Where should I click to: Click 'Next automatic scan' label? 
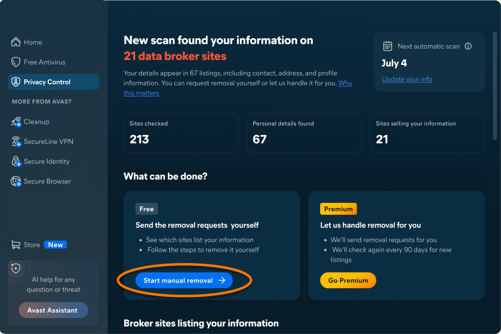429,46
